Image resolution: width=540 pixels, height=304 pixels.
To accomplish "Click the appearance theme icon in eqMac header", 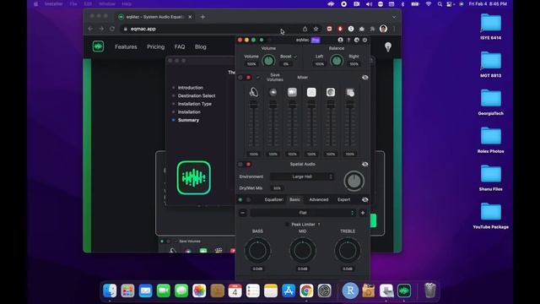I will tap(357, 40).
